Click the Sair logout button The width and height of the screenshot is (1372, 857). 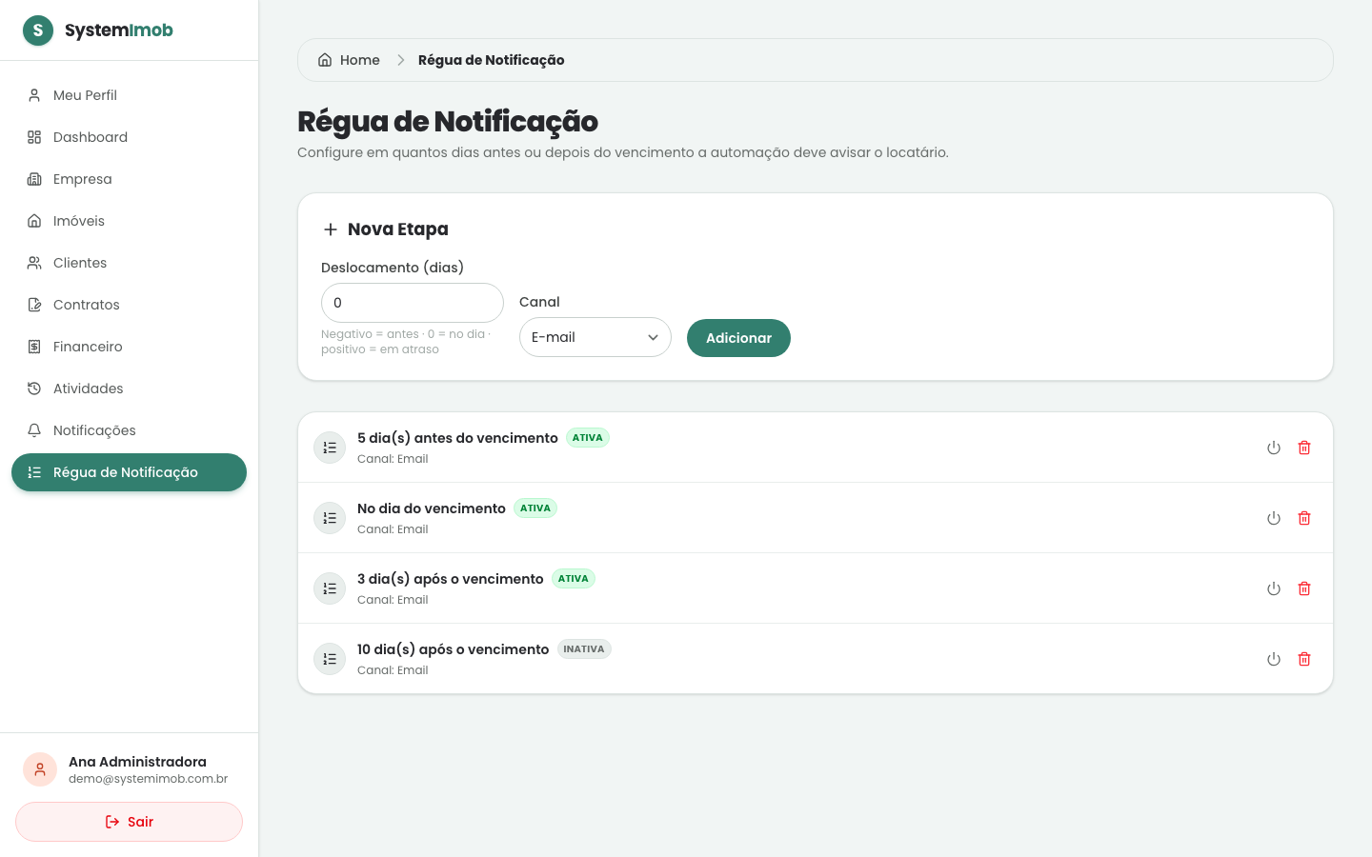(x=129, y=822)
